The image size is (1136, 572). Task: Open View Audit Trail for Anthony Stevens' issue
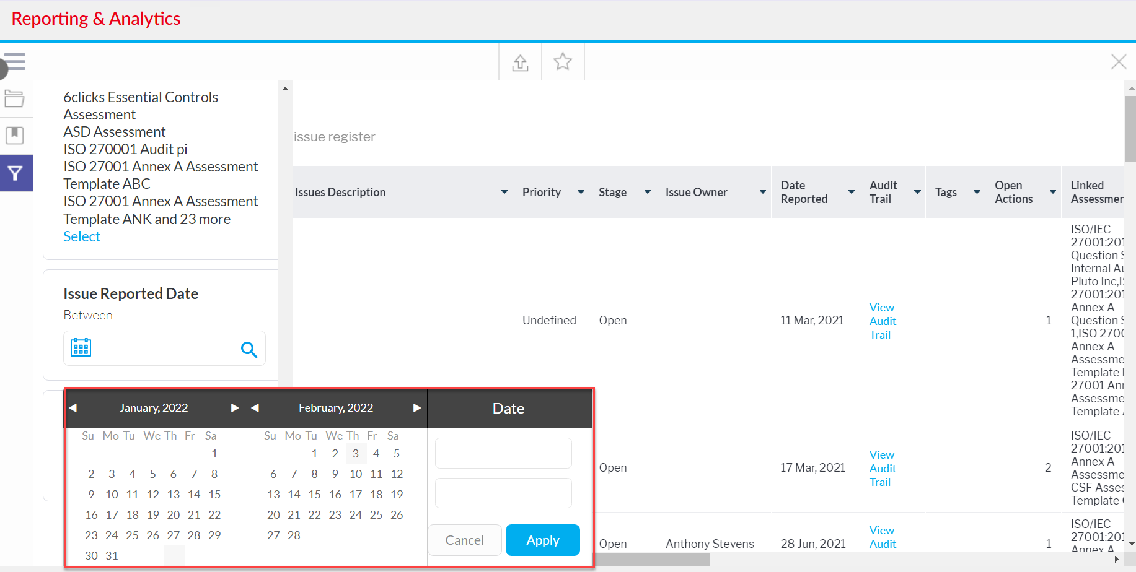(x=882, y=537)
